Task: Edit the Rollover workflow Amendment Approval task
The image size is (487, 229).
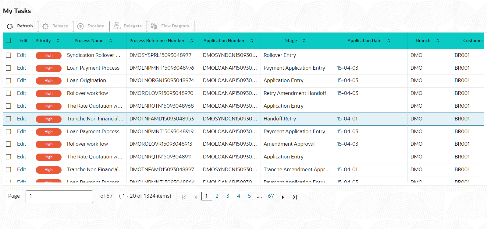Action: pos(21,144)
